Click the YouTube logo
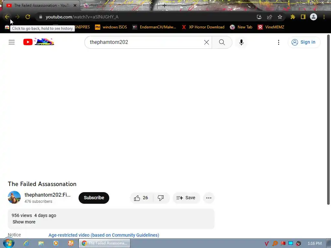Screen dimensions: 331x248 pos(39,42)
